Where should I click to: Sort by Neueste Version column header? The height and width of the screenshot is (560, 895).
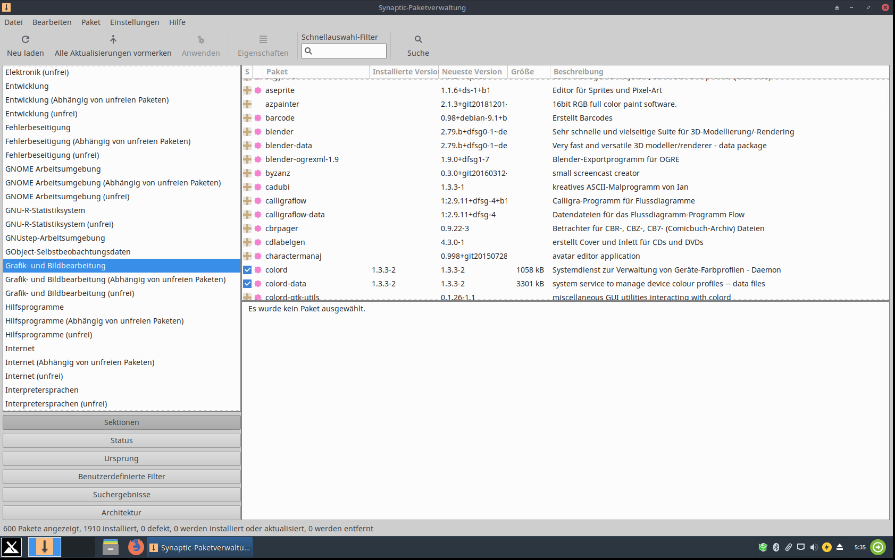tap(472, 72)
